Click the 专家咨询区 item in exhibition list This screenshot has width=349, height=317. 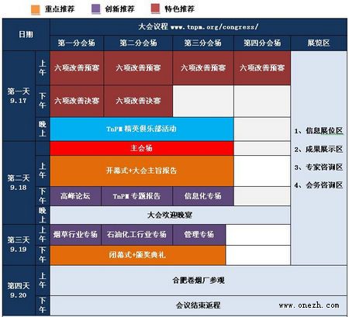pos(319,167)
